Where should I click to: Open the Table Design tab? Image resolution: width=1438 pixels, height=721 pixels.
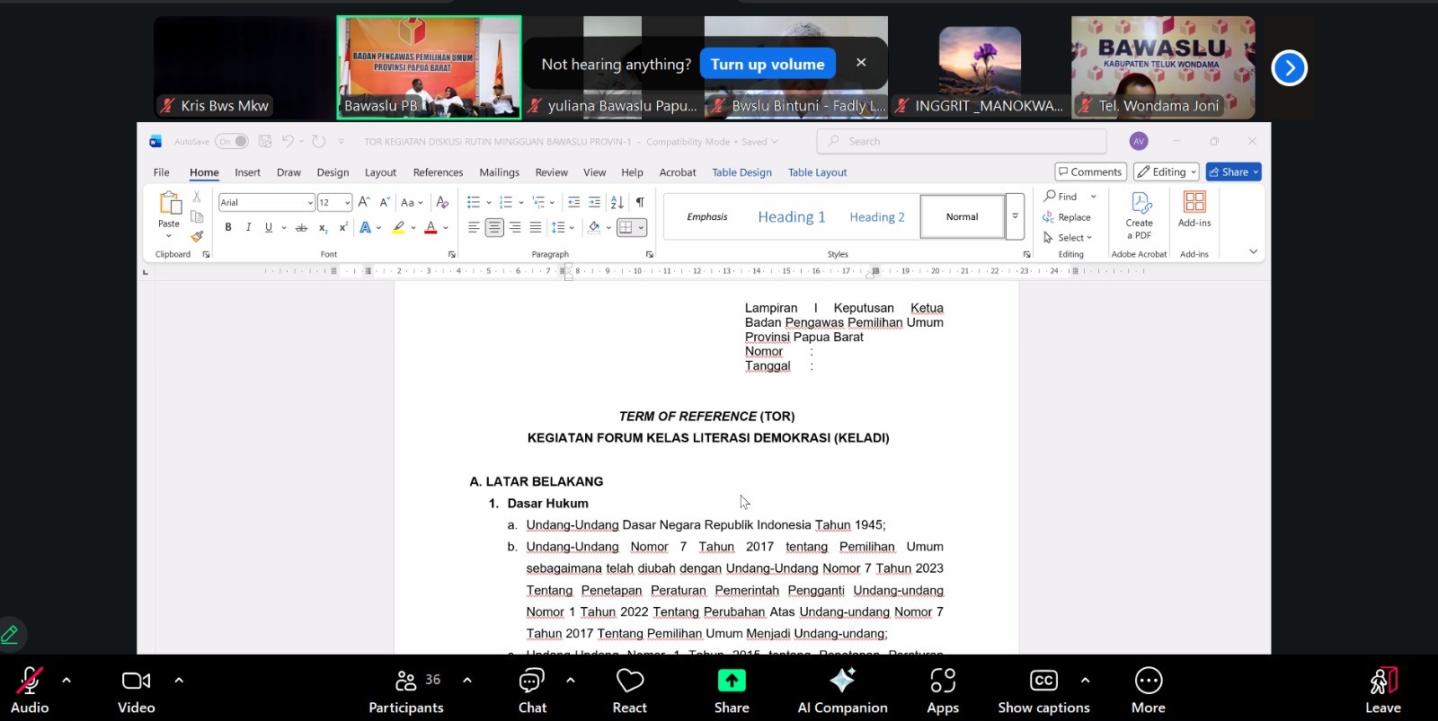[741, 172]
